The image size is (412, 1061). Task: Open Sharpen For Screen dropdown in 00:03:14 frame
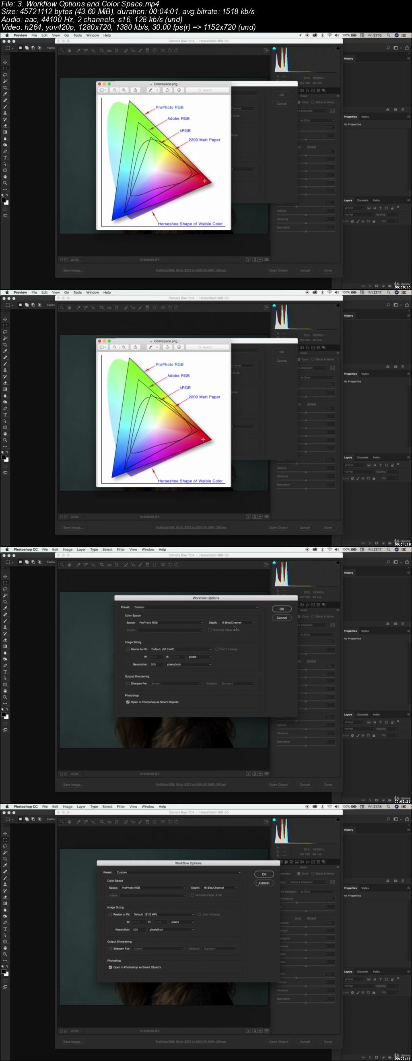click(x=158, y=949)
